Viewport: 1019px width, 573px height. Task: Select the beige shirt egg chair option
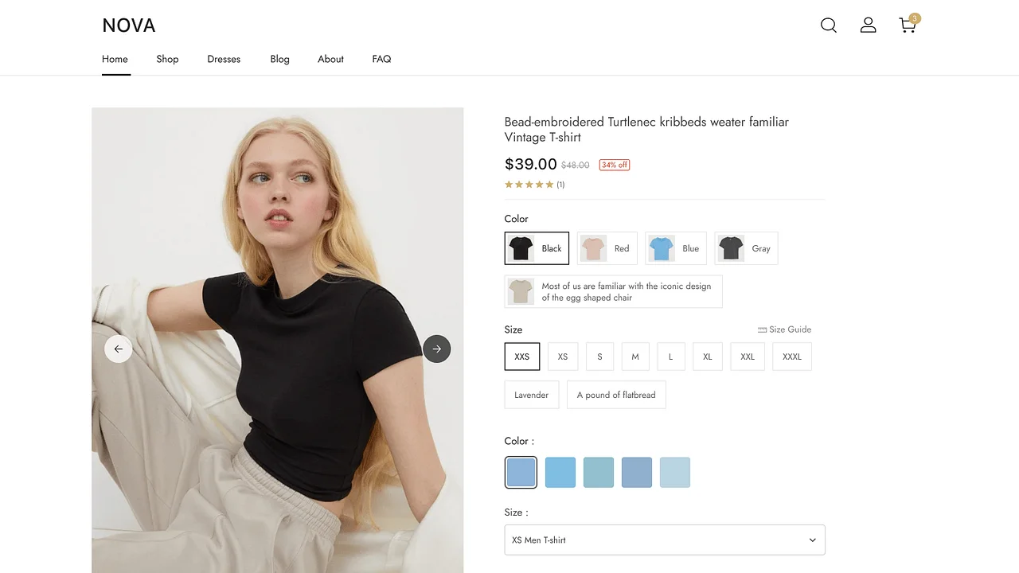click(613, 291)
